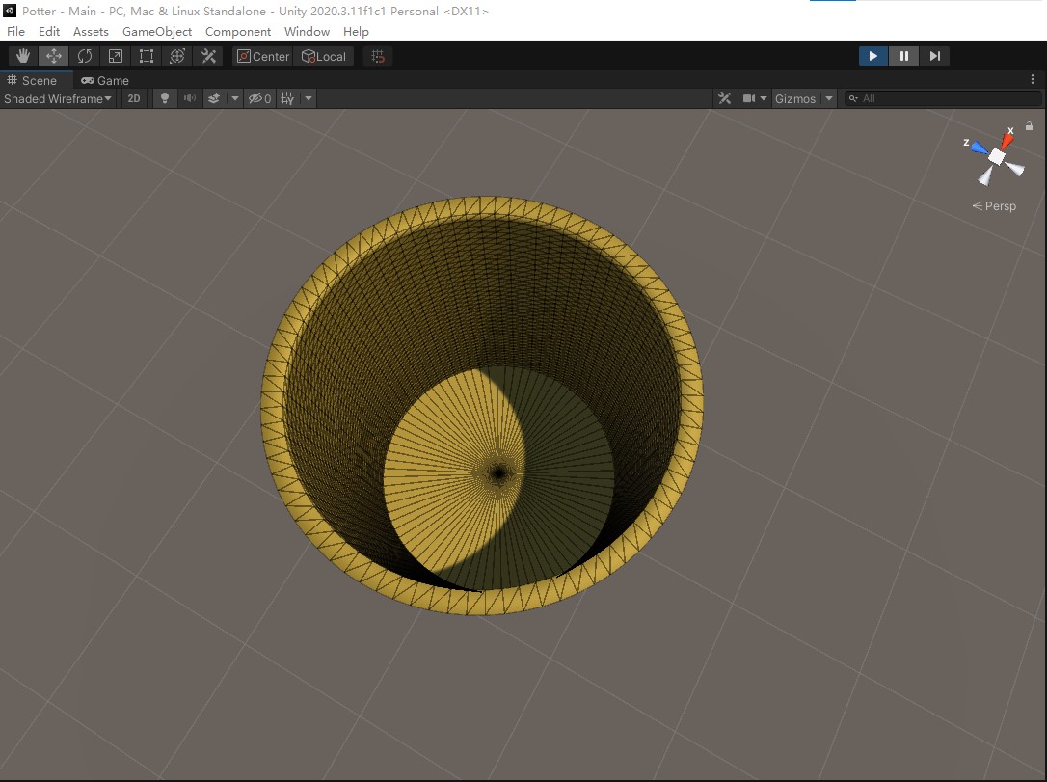Select the Scale tool
Viewport: 1047px width, 782px height.
[x=116, y=56]
